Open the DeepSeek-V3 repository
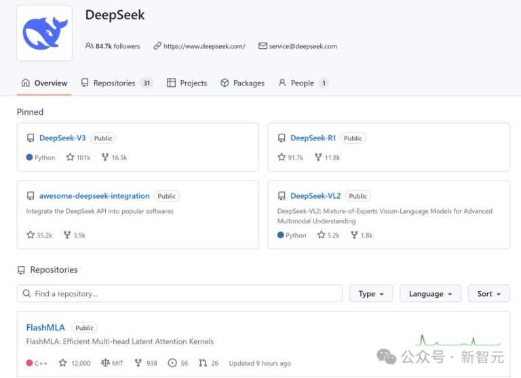The height and width of the screenshot is (378, 521). (62, 138)
